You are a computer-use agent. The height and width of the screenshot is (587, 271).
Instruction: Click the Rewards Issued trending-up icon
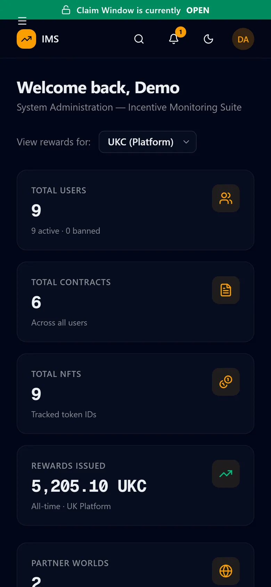pyautogui.click(x=226, y=474)
